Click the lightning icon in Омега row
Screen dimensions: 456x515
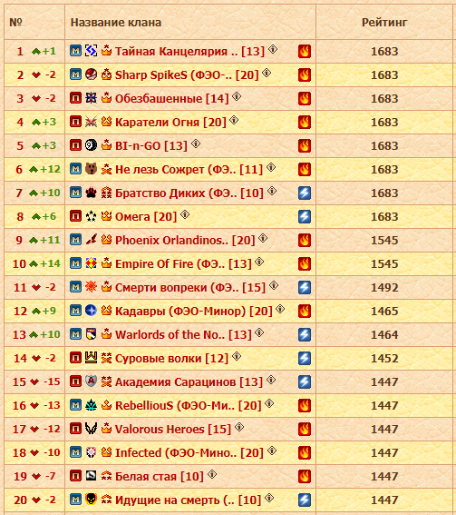305,216
